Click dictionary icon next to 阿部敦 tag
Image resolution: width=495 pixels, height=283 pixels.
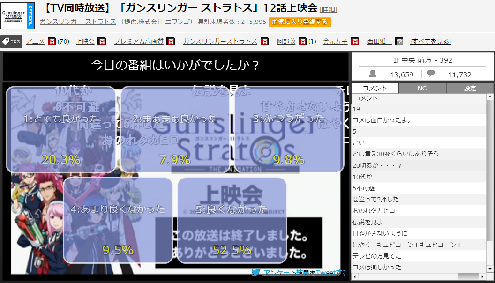pos(303,41)
